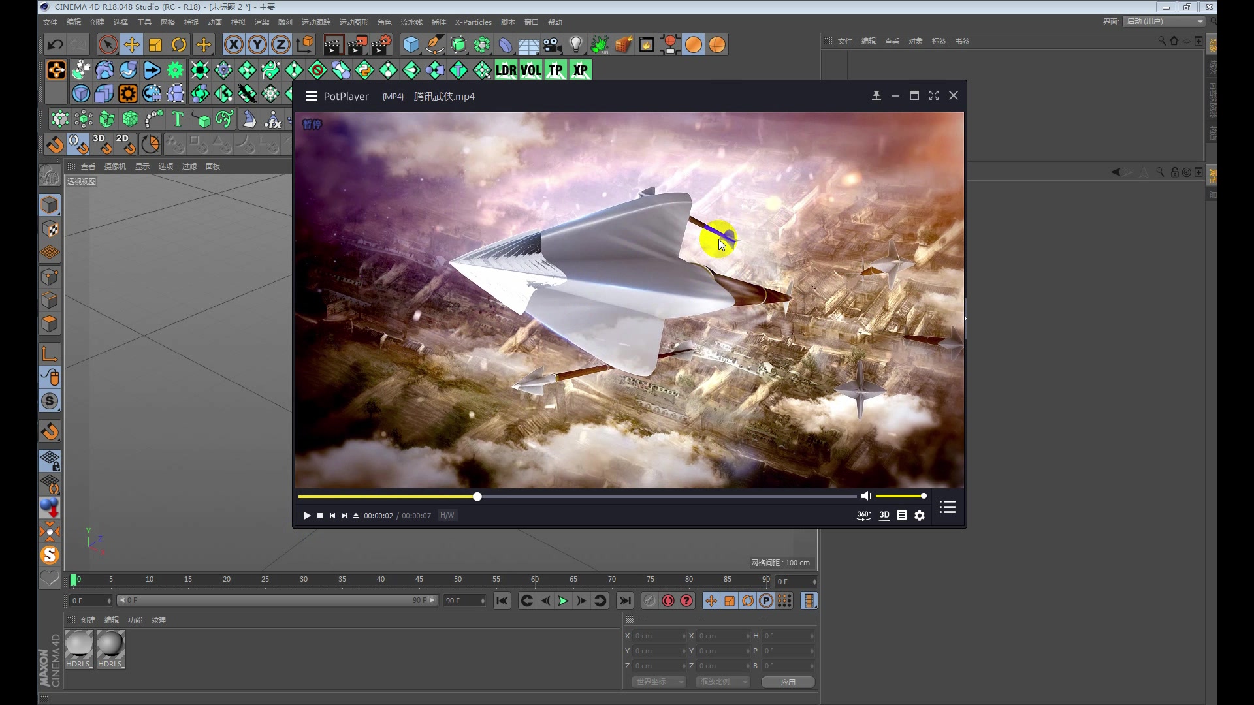The height and width of the screenshot is (705, 1254).
Task: Add a Cube primitive object
Action: [411, 45]
